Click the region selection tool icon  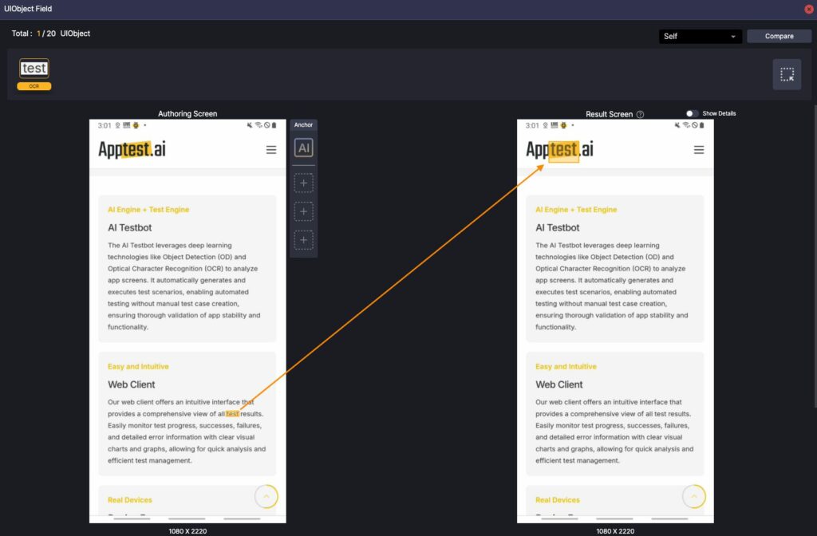point(787,74)
